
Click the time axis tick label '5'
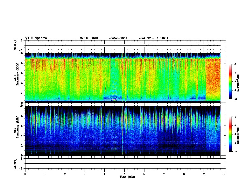click(124, 174)
